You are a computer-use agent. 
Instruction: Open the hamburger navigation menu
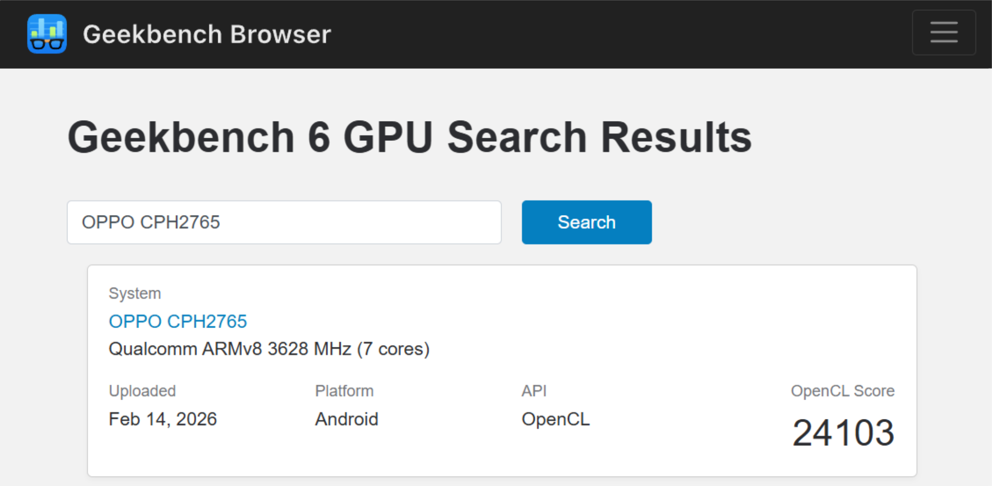point(943,32)
